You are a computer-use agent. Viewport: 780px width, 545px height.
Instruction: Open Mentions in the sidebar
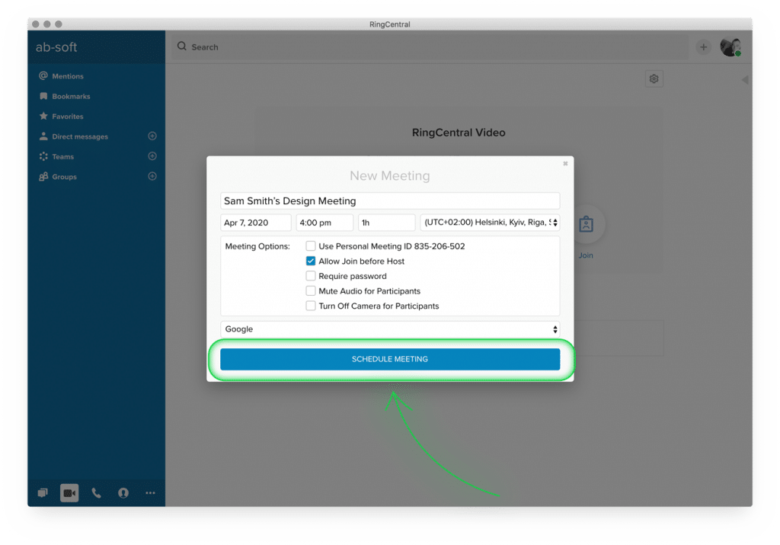click(68, 76)
